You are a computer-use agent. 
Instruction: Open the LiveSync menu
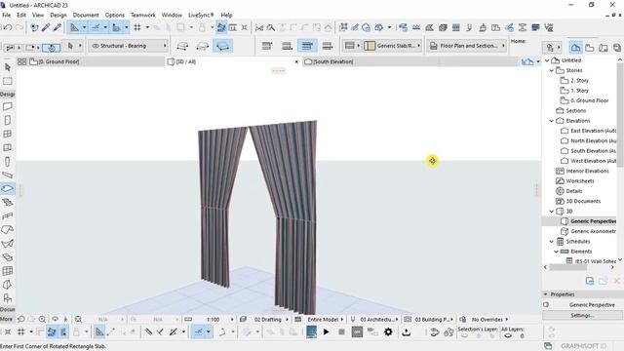tap(201, 16)
